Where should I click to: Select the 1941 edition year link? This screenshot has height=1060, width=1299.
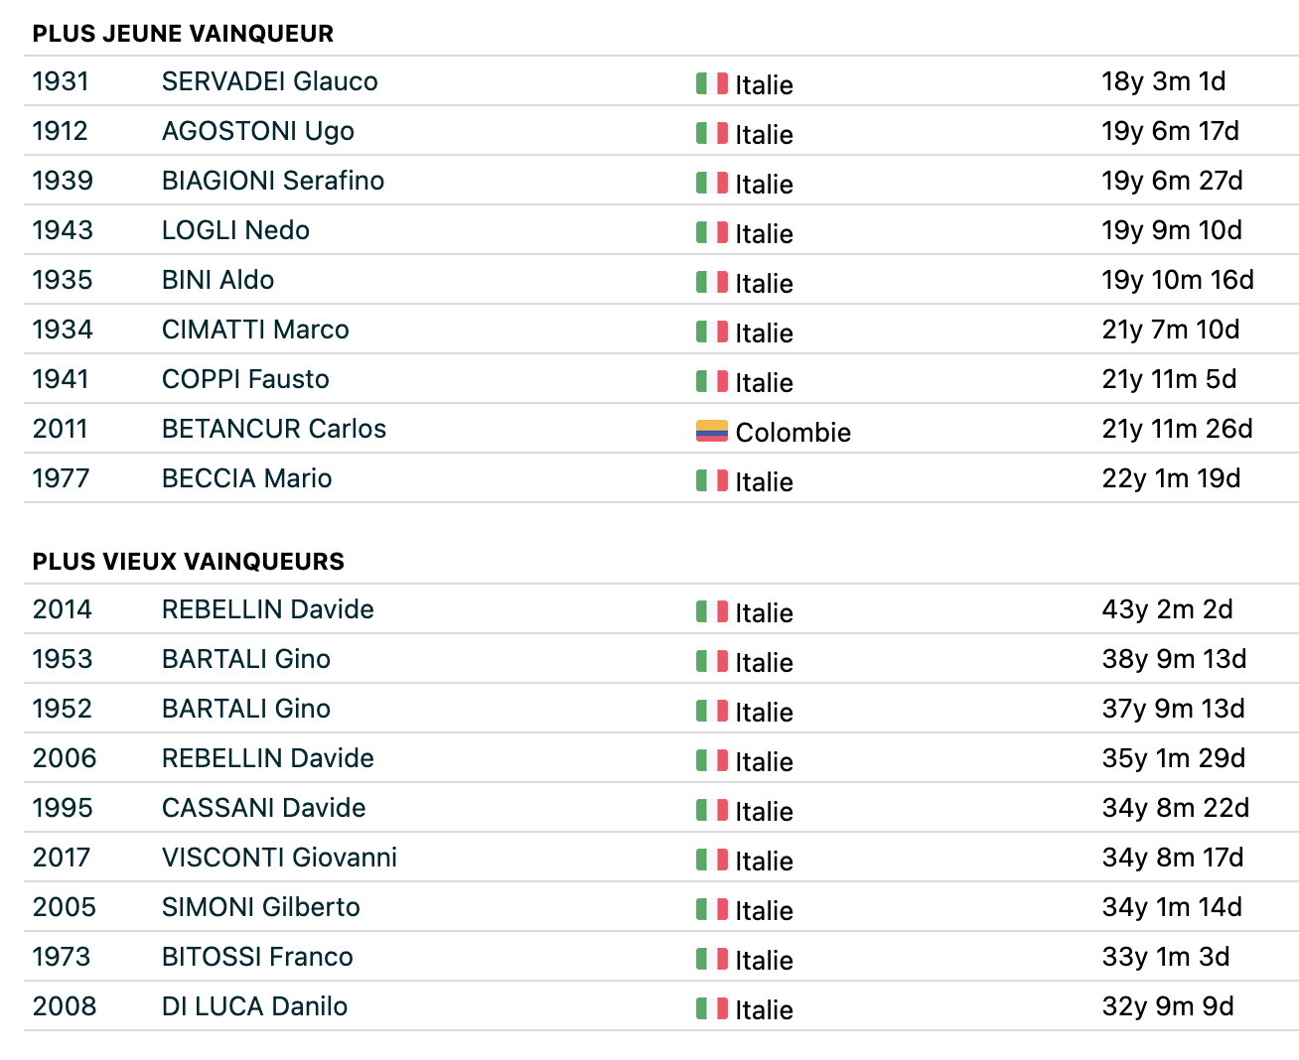61,379
